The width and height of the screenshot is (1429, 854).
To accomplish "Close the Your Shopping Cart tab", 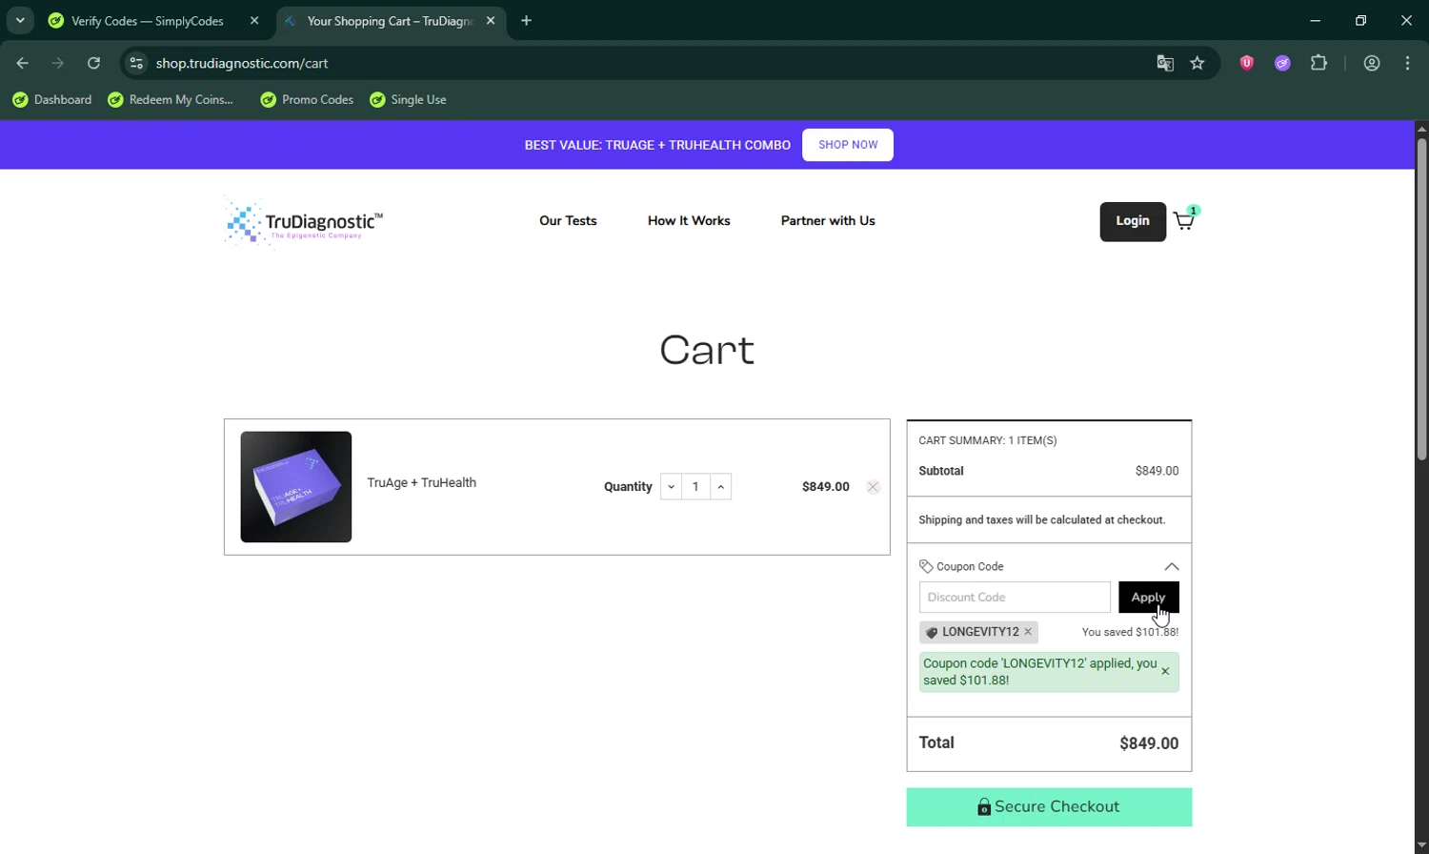I will tap(491, 21).
